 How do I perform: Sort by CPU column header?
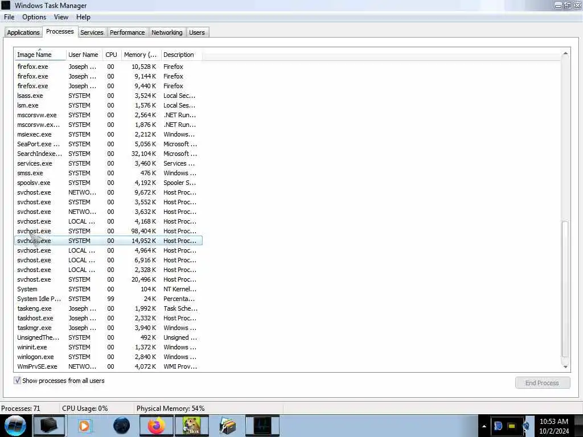[x=112, y=55]
